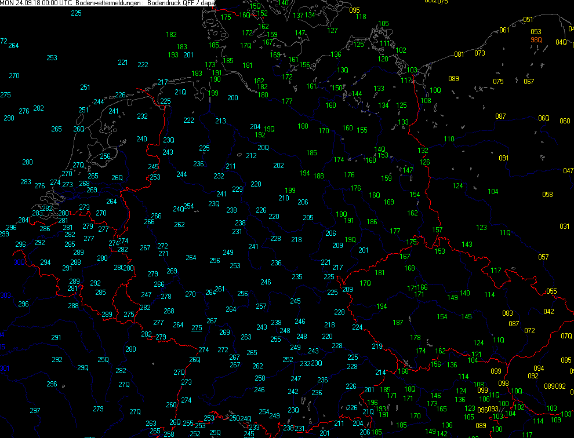
Task: Click the yellow 031 station value
Action: pyautogui.click(x=564, y=227)
